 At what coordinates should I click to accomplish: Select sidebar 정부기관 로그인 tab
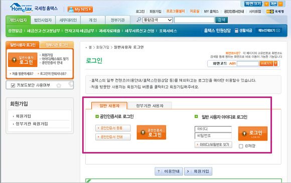[57, 45]
